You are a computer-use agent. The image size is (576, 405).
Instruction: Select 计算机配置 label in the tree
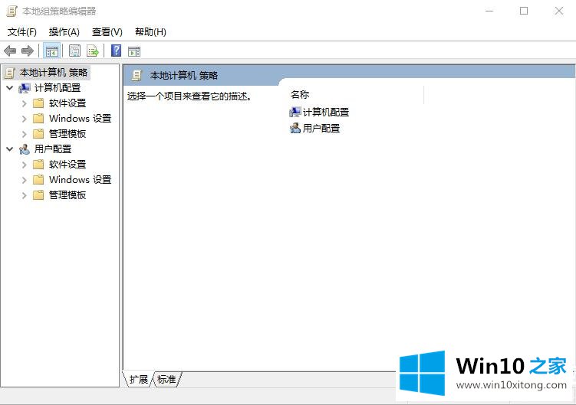tap(58, 88)
